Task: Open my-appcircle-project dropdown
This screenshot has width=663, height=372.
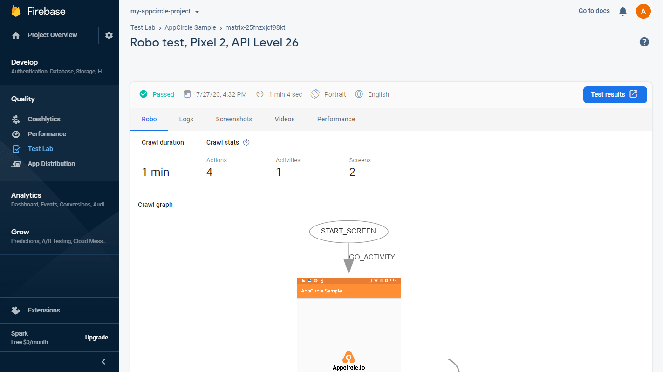Action: (x=165, y=11)
